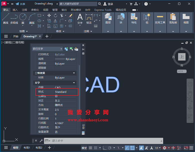Image resolution: width=195 pixels, height=152 pixels.
Task: Open the Layer (图层) panel
Action: point(108,22)
